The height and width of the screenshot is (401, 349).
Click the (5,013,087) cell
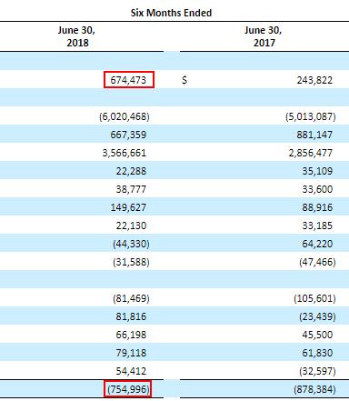311,116
